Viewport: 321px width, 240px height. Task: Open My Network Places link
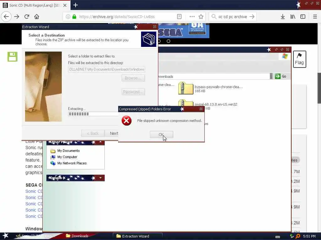point(72,163)
